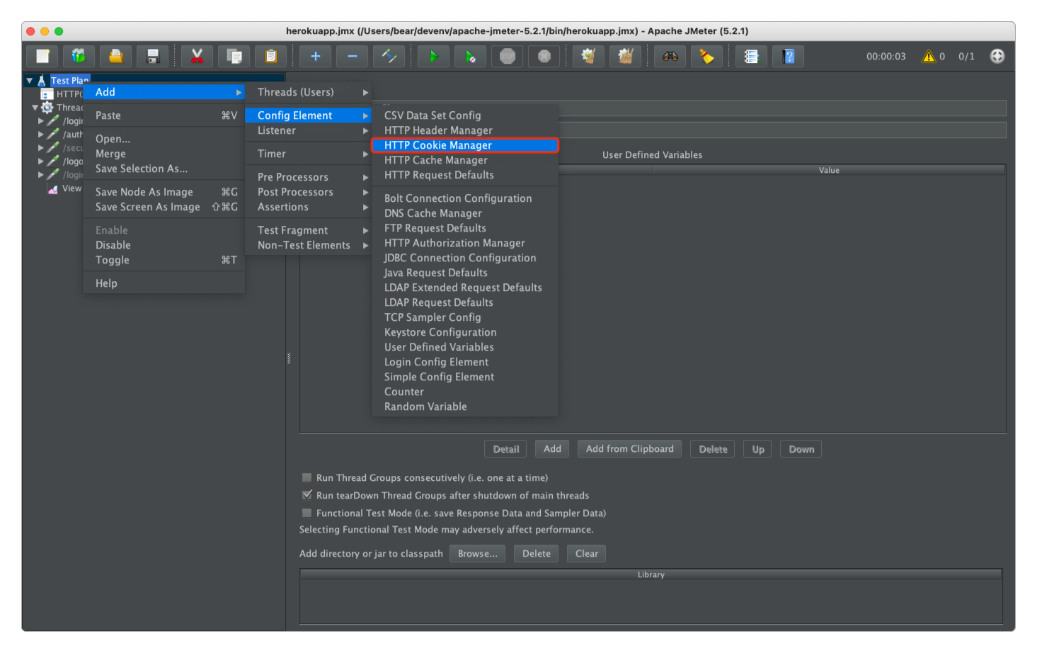Select CSV Data Set Config

tap(465, 115)
